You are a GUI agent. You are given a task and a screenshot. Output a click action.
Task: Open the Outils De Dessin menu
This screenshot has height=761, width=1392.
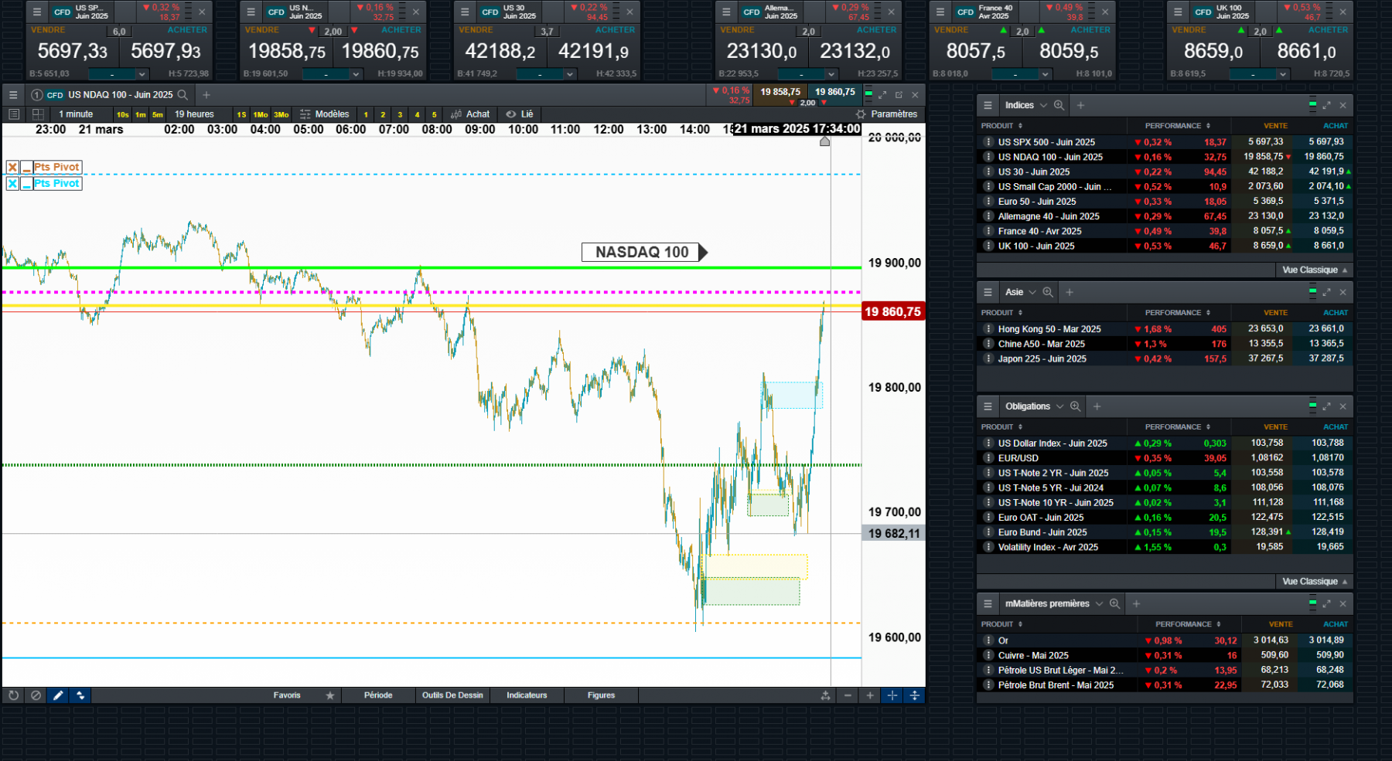click(x=452, y=695)
